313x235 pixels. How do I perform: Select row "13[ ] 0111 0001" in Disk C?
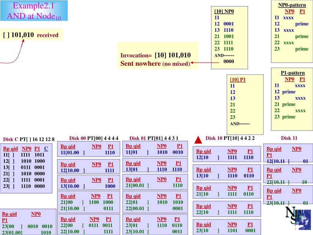point(24,167)
